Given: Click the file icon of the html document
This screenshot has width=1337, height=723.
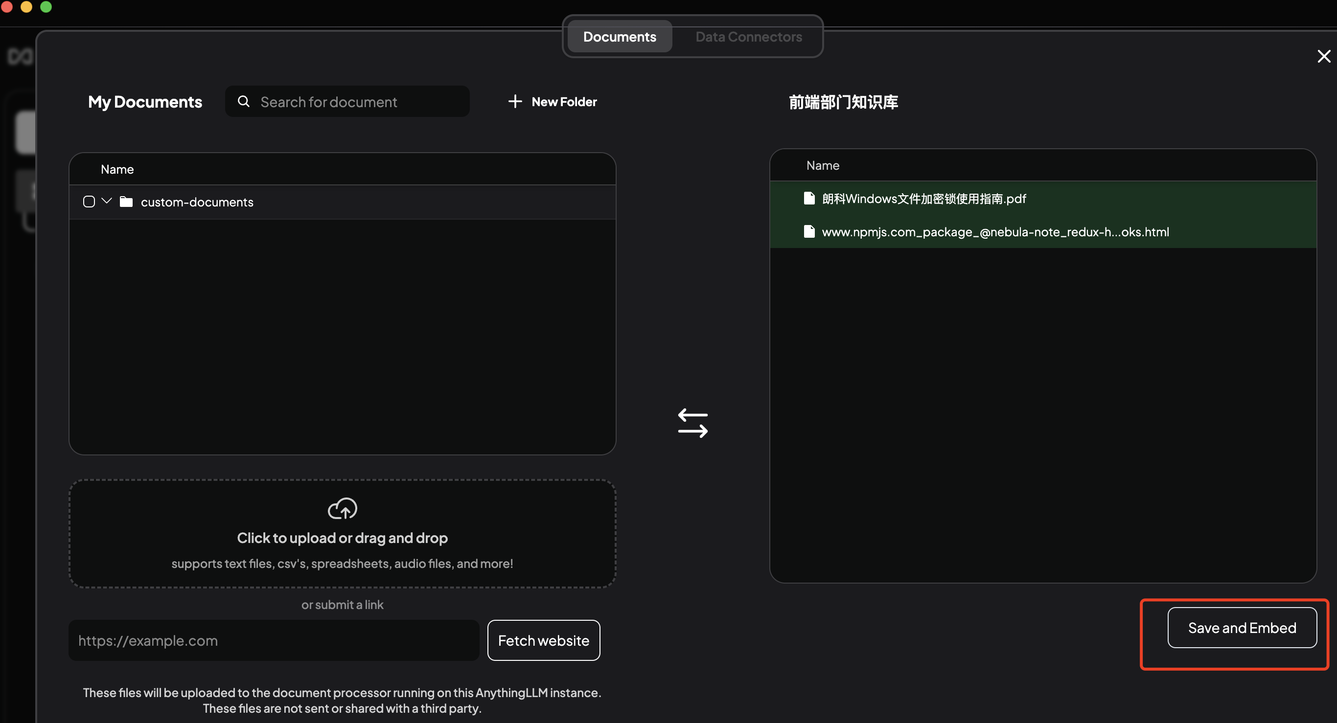Looking at the screenshot, I should [x=809, y=231].
